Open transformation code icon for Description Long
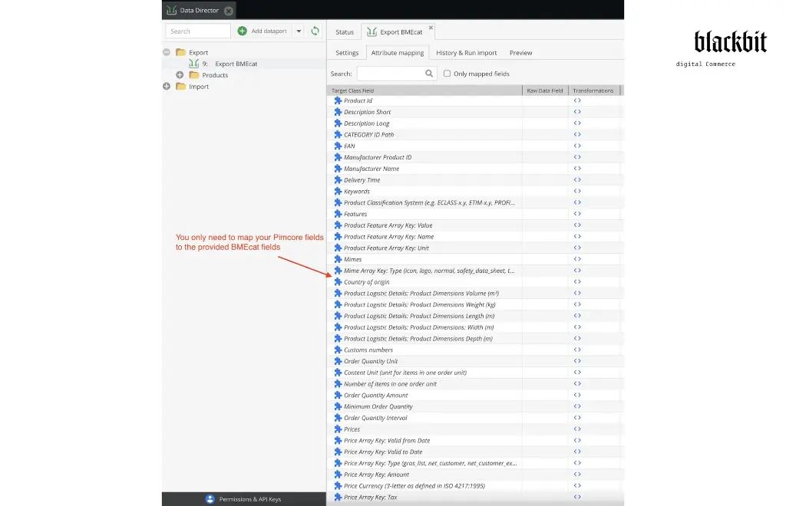This screenshot has width=786, height=506. [x=577, y=123]
